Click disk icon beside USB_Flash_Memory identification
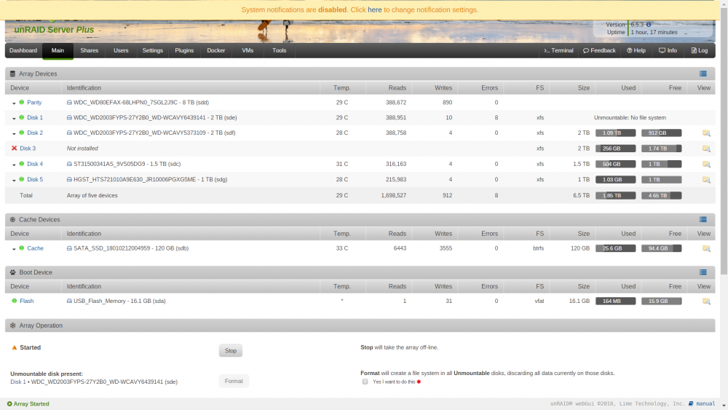Image resolution: width=728 pixels, height=410 pixels. (x=69, y=301)
